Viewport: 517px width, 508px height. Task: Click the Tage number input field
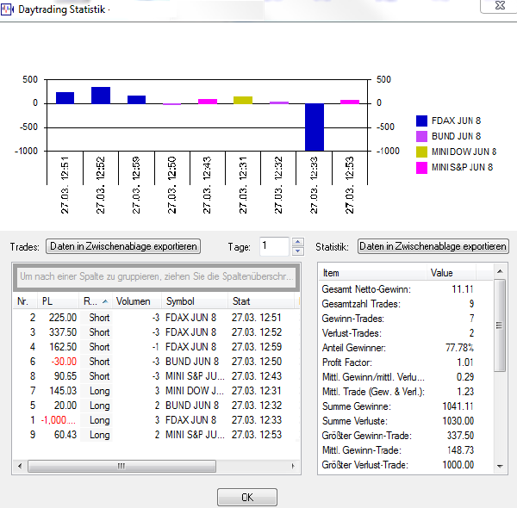[275, 246]
